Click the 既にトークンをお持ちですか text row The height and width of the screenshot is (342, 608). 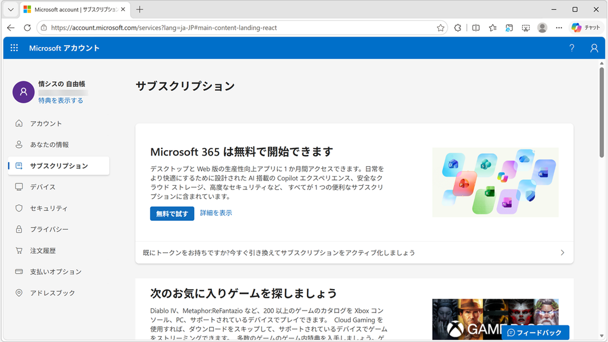point(354,253)
